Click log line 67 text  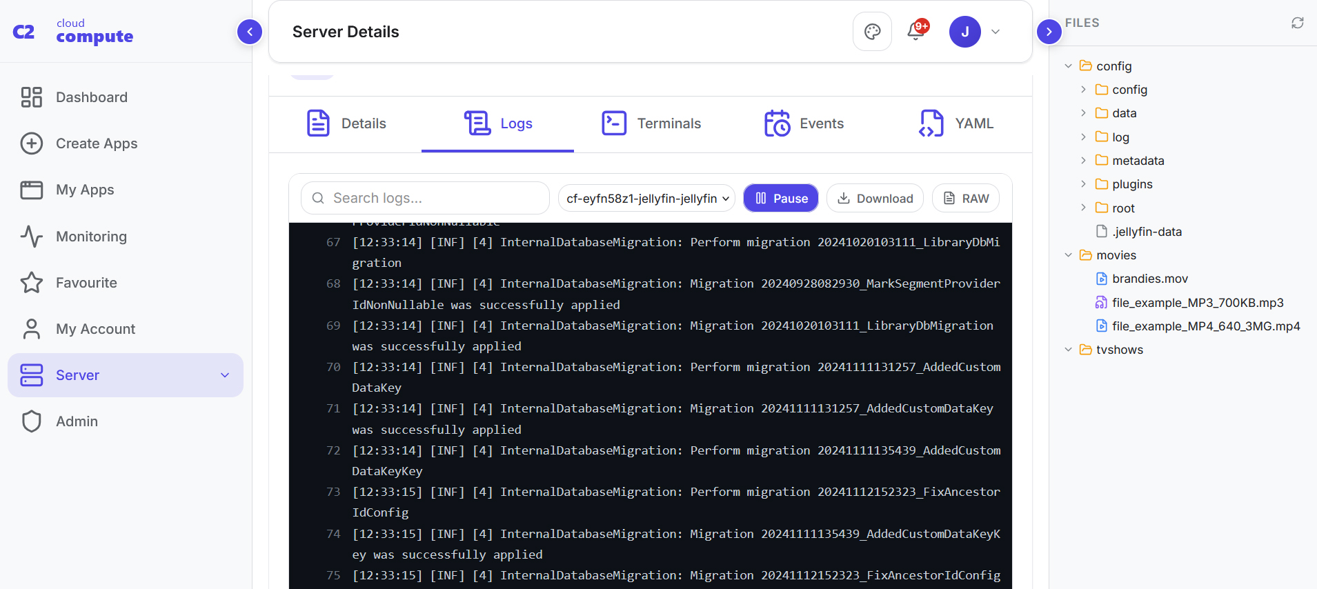[676, 252]
